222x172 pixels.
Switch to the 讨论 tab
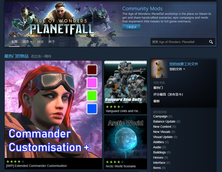point(40,42)
